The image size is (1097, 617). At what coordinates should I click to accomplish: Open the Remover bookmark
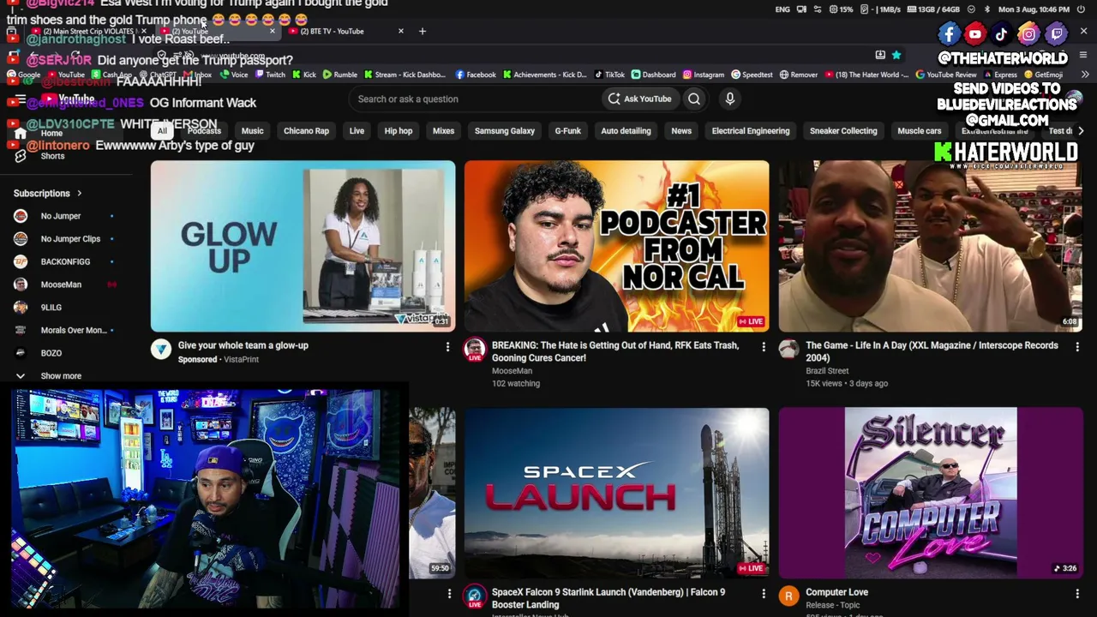tap(798, 75)
